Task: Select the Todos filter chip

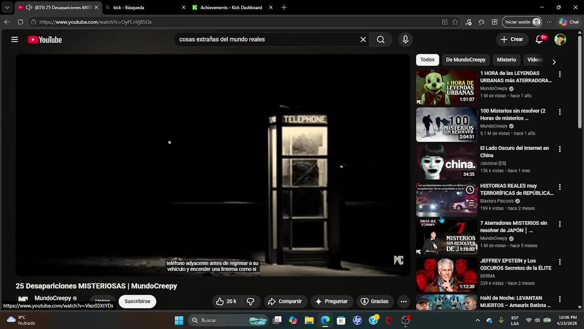Action: [x=428, y=59]
